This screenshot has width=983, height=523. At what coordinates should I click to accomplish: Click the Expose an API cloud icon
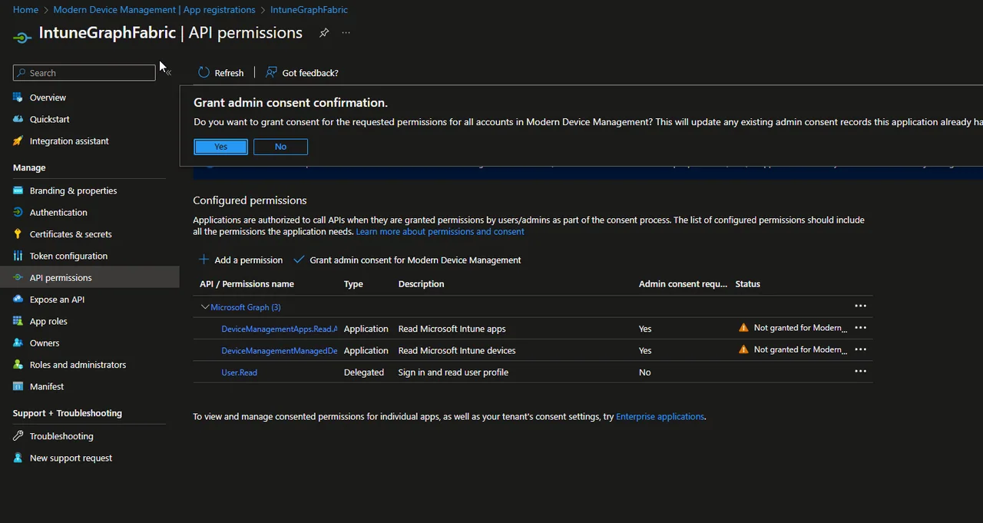pyautogui.click(x=18, y=300)
